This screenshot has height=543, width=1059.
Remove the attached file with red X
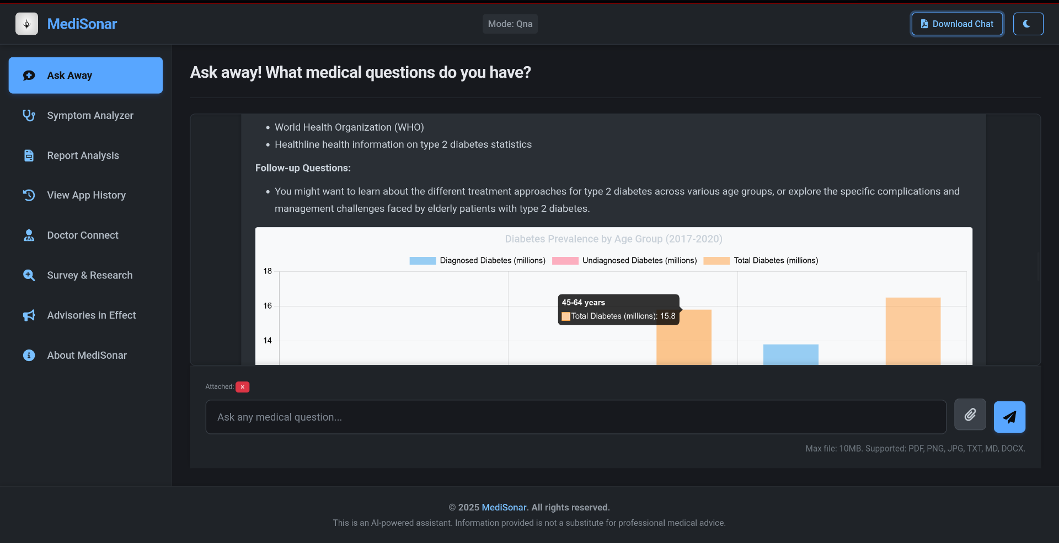242,387
